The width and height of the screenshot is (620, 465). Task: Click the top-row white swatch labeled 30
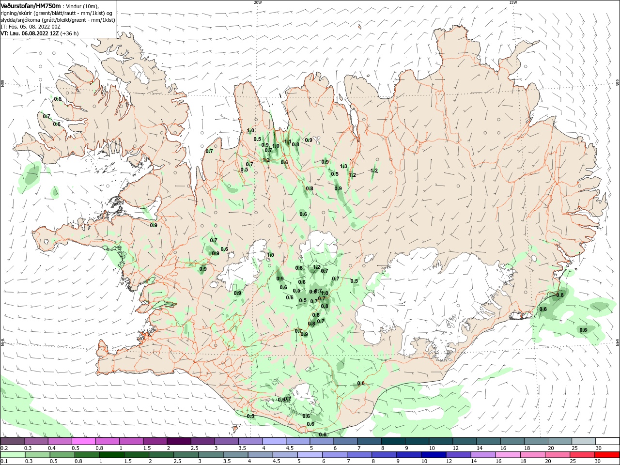607,441
